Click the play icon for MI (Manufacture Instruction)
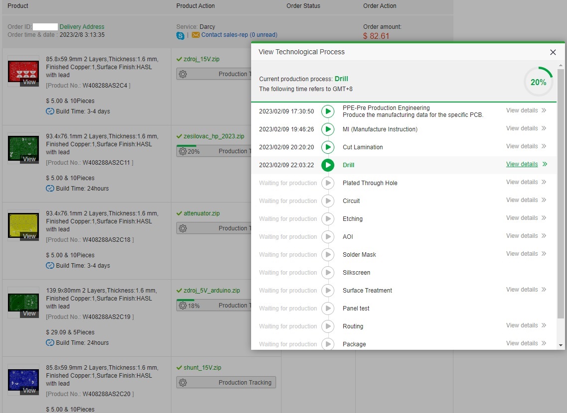 [x=328, y=129]
